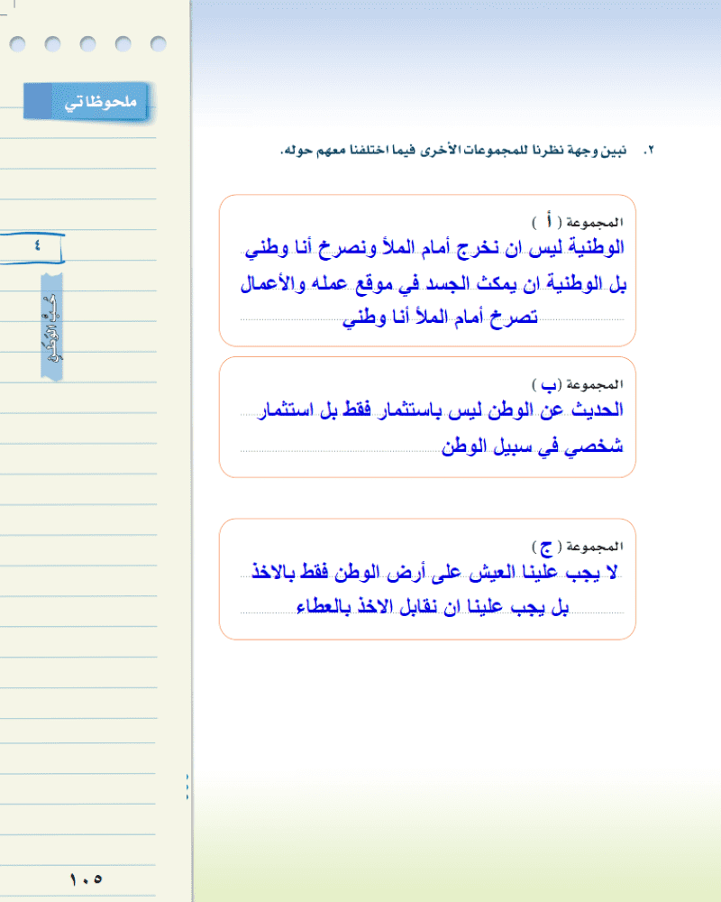Click the page number "١٠٥"
The height and width of the screenshot is (902, 721).
(86, 879)
